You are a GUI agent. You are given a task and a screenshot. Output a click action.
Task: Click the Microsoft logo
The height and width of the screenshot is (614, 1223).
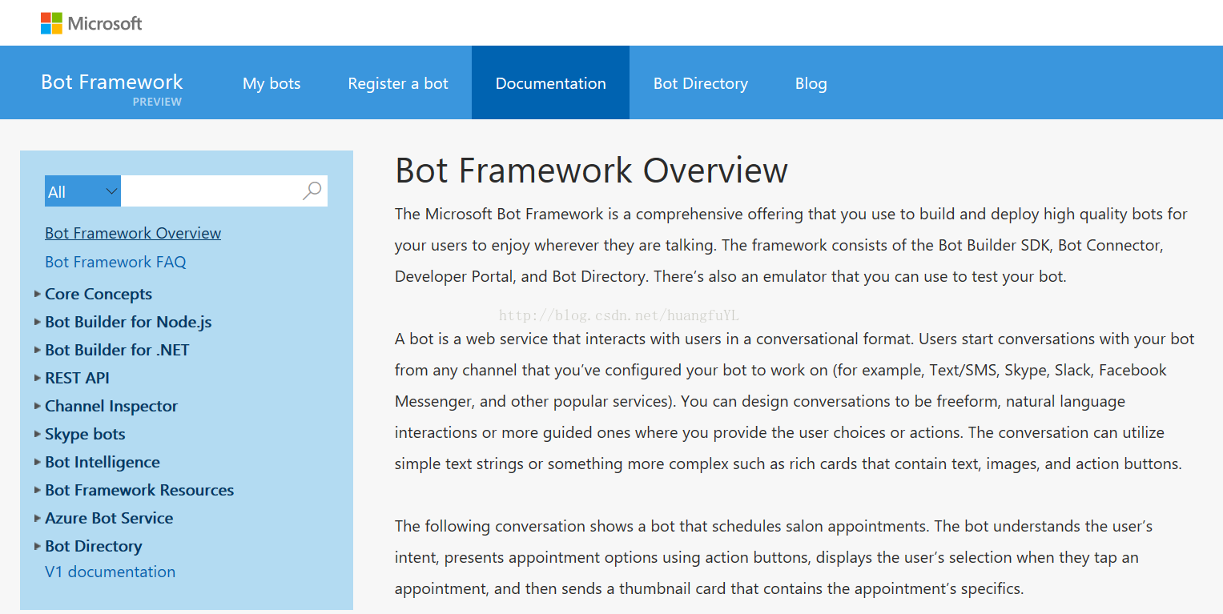(x=91, y=23)
